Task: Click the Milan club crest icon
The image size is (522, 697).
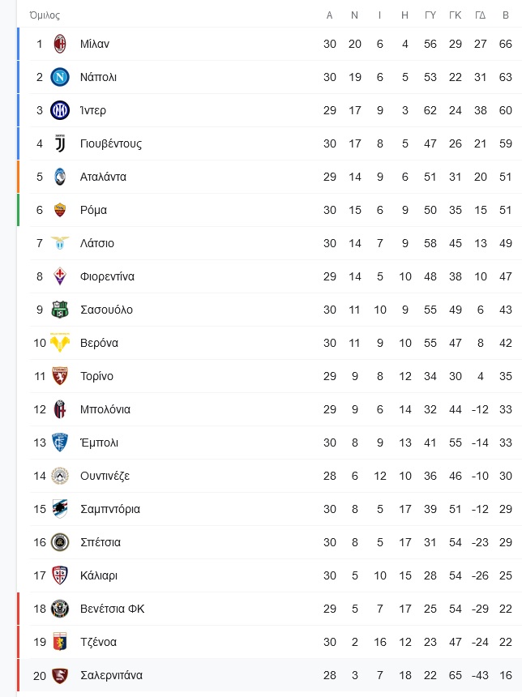Action: tap(60, 44)
